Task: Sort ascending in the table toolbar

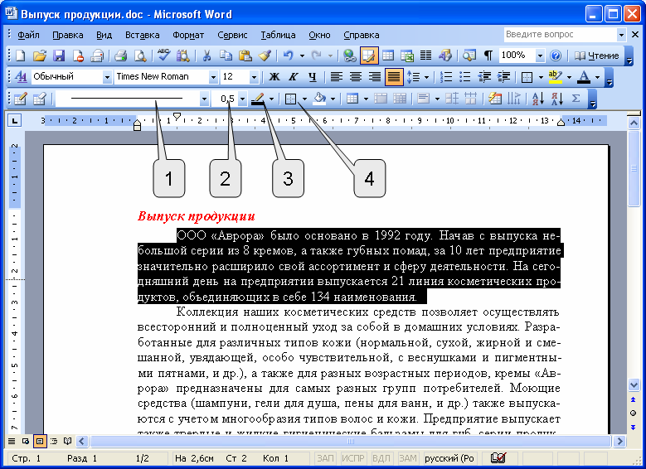Action: (538, 99)
